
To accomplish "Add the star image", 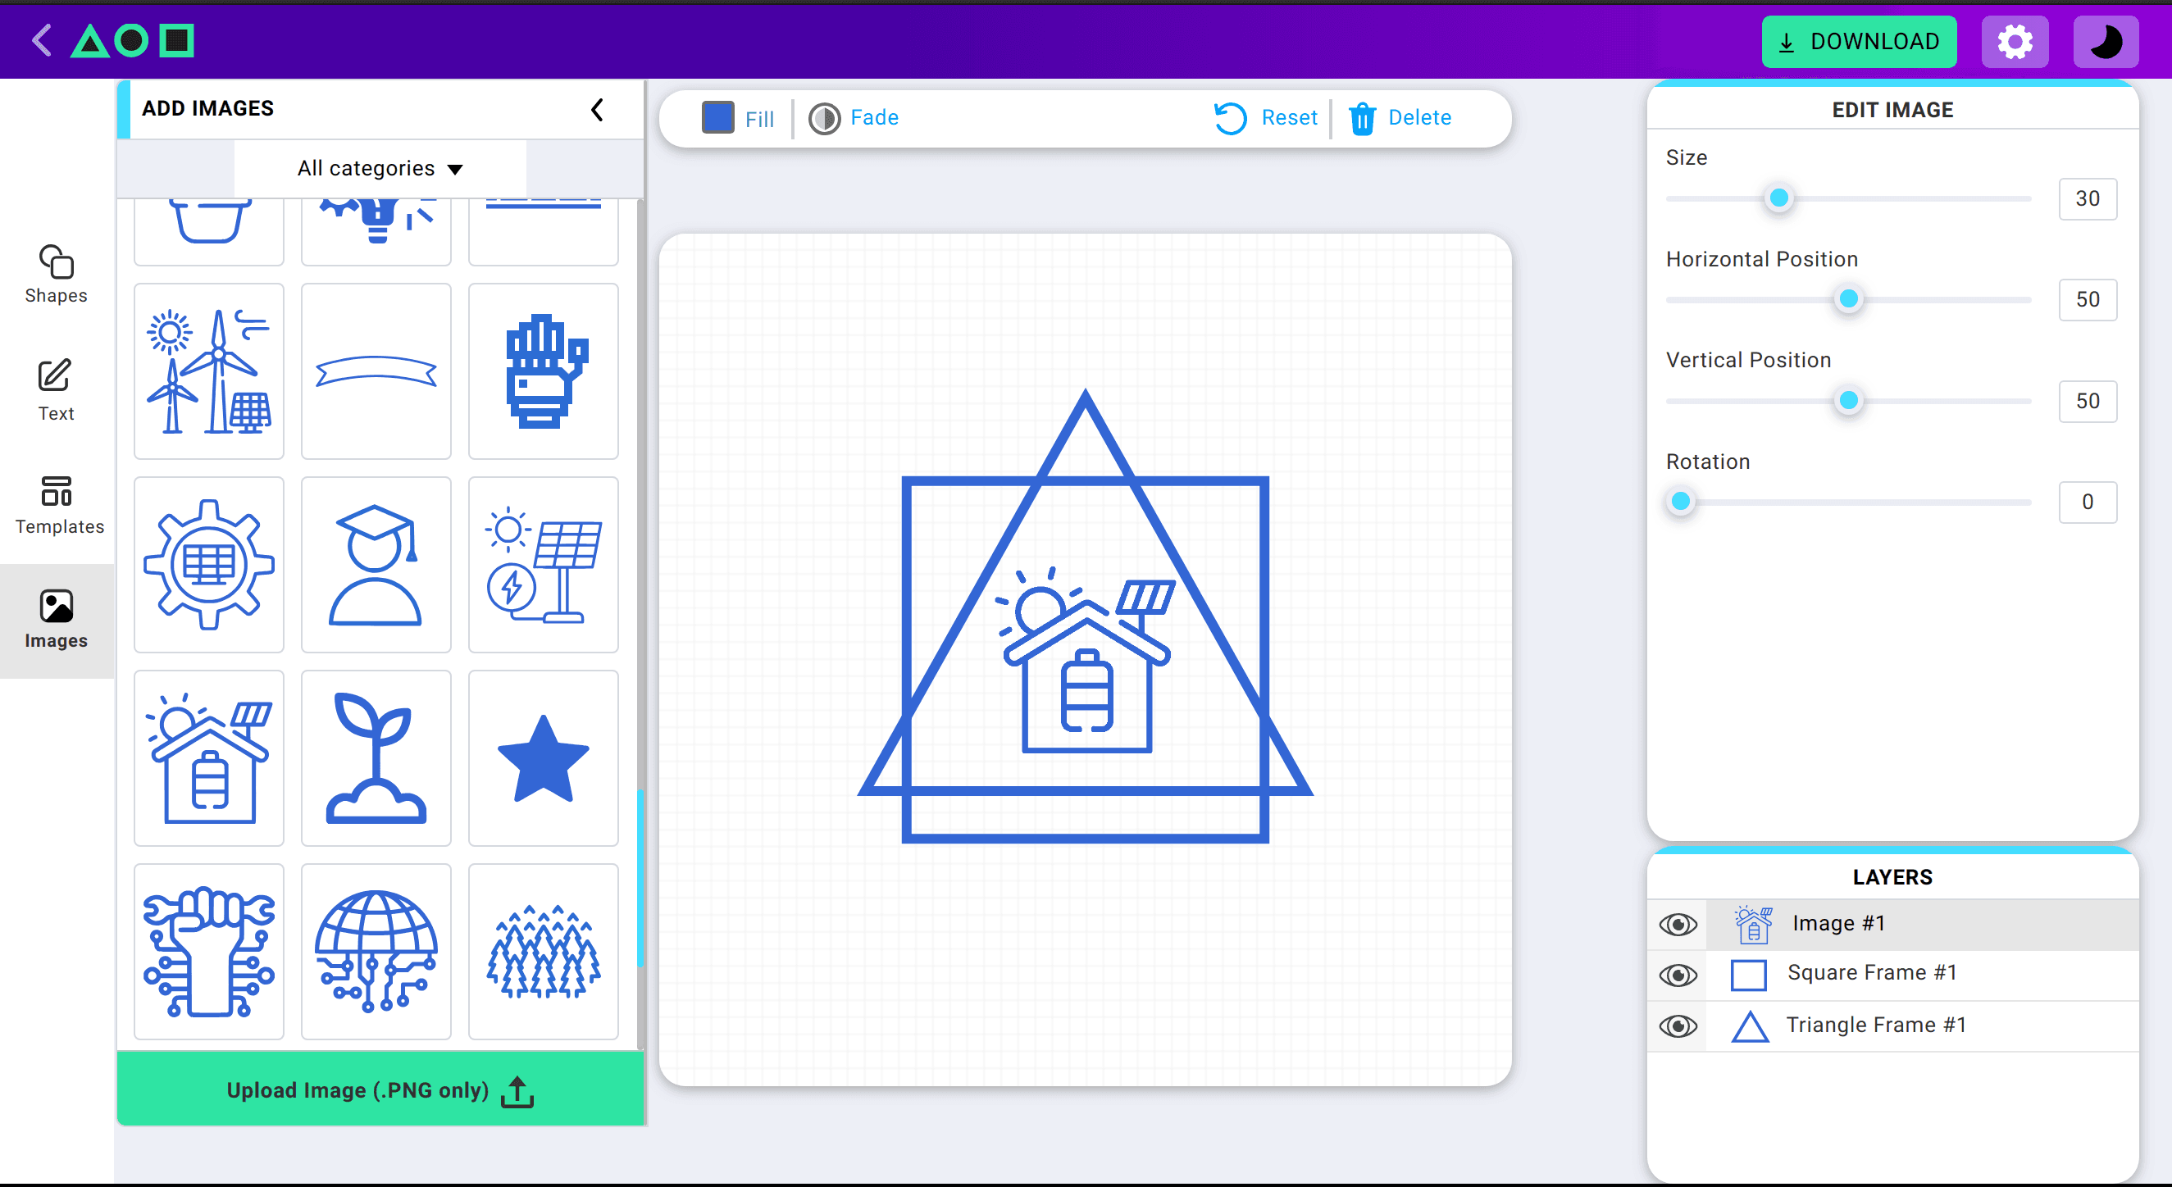I will pyautogui.click(x=543, y=758).
